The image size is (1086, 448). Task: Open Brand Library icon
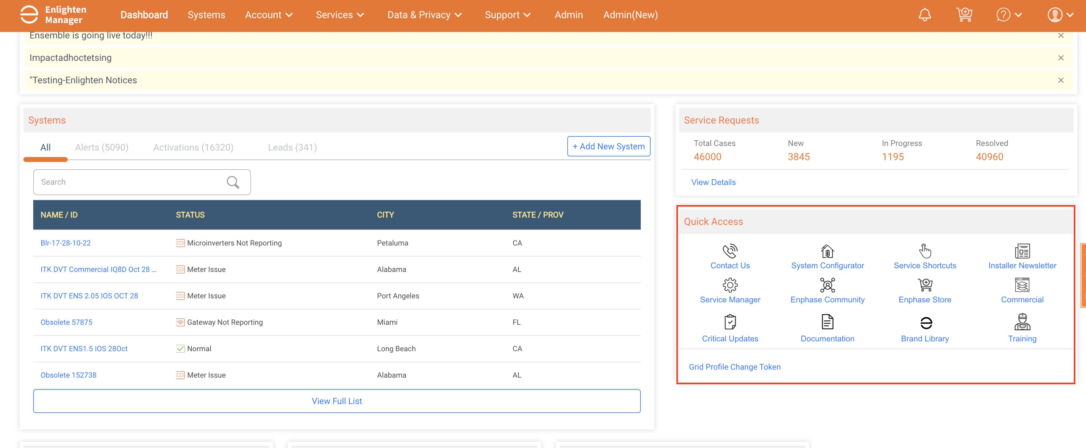[x=926, y=323]
